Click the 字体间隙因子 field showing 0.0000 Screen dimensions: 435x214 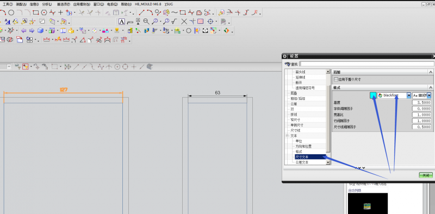(x=422, y=109)
